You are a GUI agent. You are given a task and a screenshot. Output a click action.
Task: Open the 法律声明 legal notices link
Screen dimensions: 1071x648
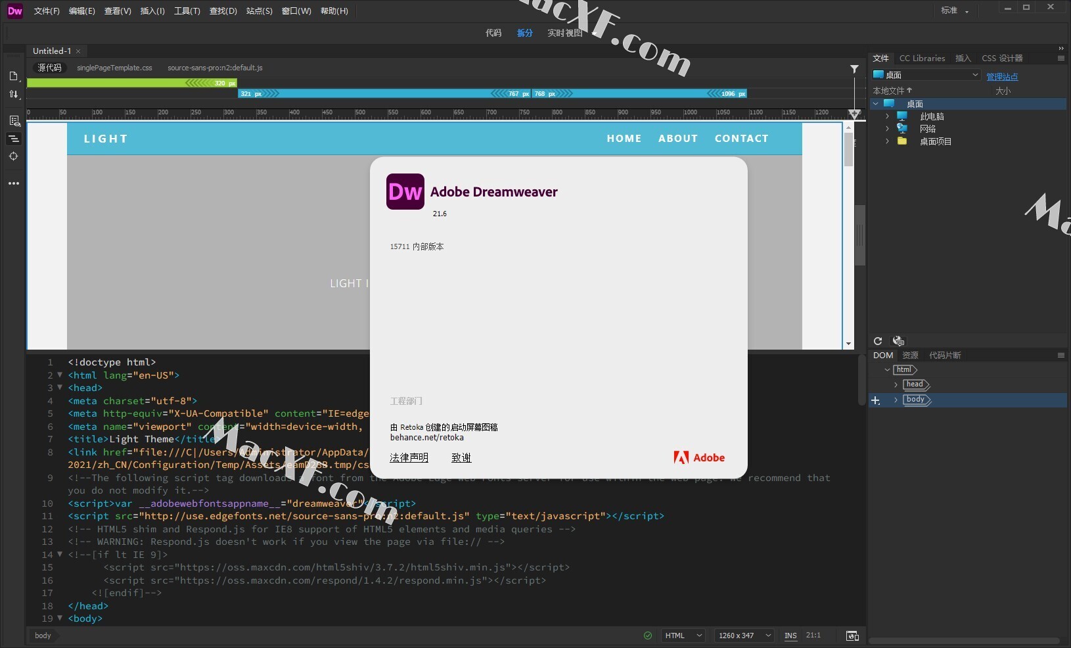pos(409,457)
